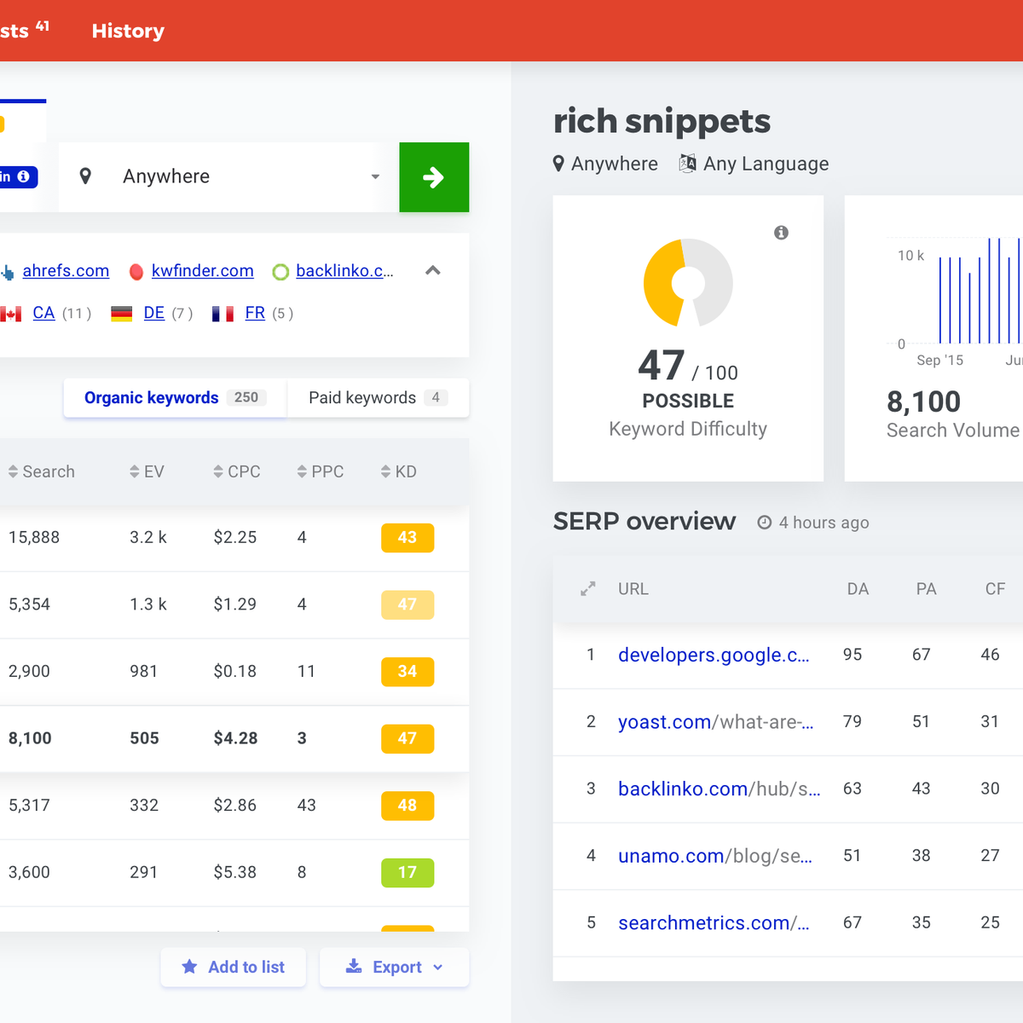The height and width of the screenshot is (1023, 1023).
Task: Click the green KD 17 badge
Action: pos(407,872)
